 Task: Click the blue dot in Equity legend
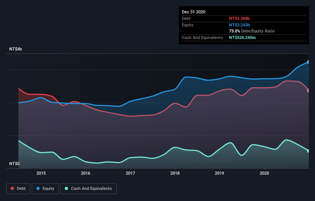38,188
